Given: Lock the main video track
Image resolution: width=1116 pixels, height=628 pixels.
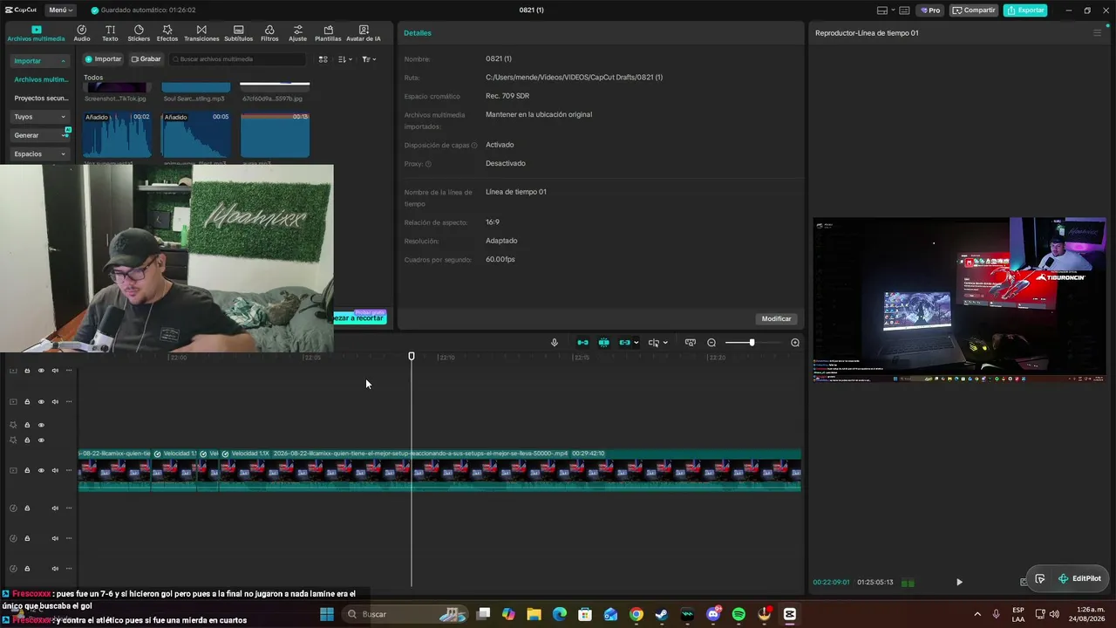Looking at the screenshot, I should pyautogui.click(x=27, y=470).
